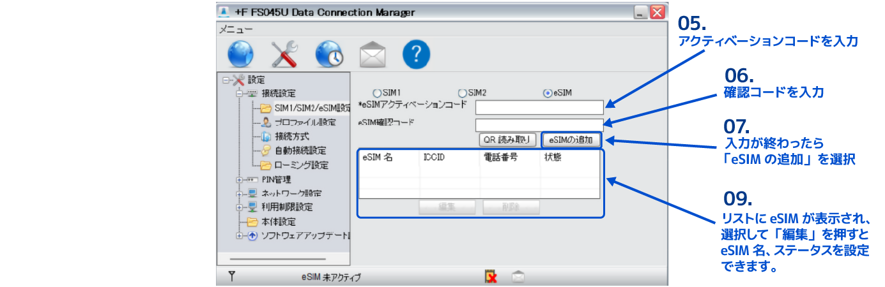The width and height of the screenshot is (885, 287).
Task: Click the SIM card error status icon
Action: point(491,276)
